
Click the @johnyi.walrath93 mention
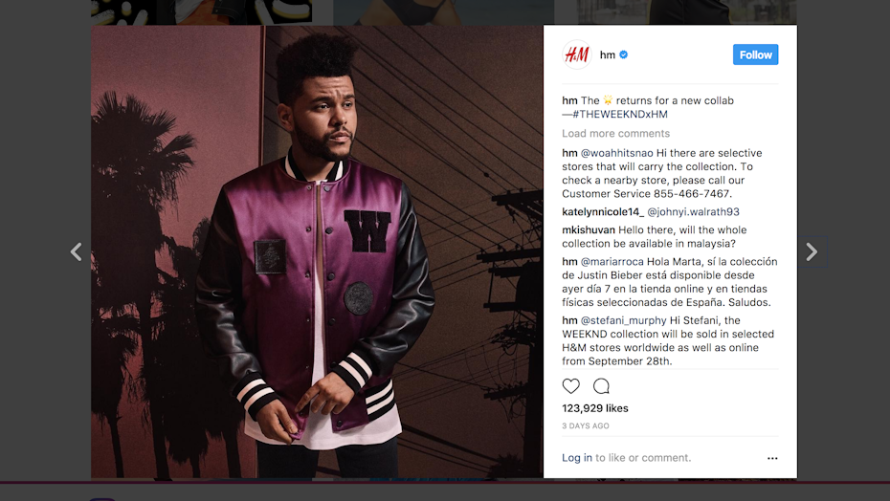coord(693,211)
